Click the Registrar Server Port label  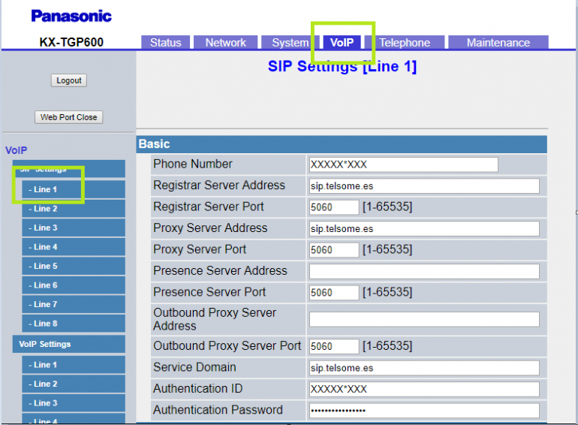click(209, 206)
